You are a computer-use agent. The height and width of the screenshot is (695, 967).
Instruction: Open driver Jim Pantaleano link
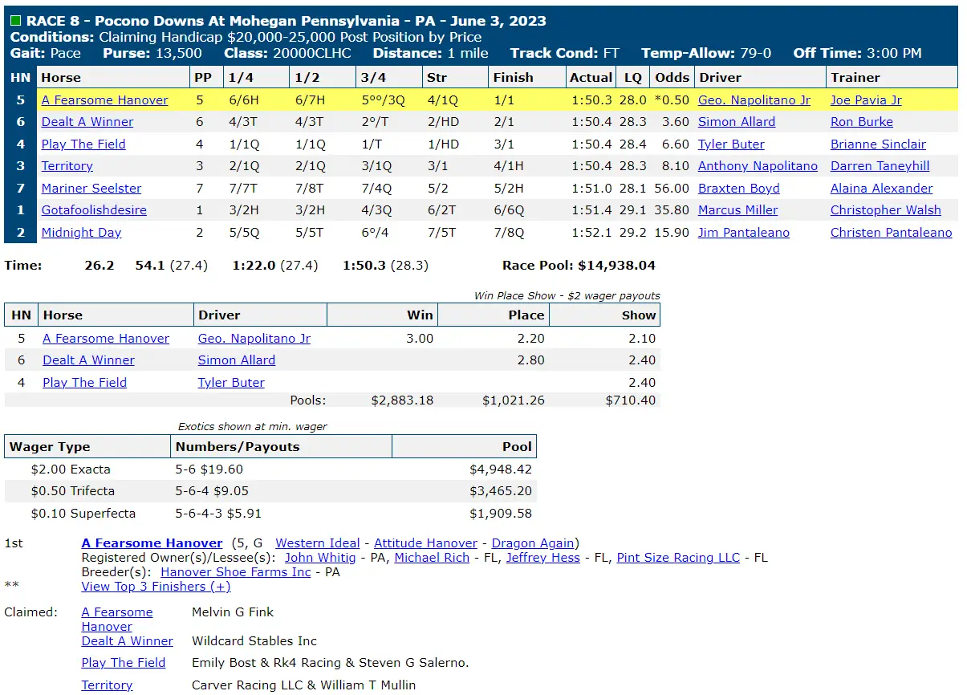[744, 233]
